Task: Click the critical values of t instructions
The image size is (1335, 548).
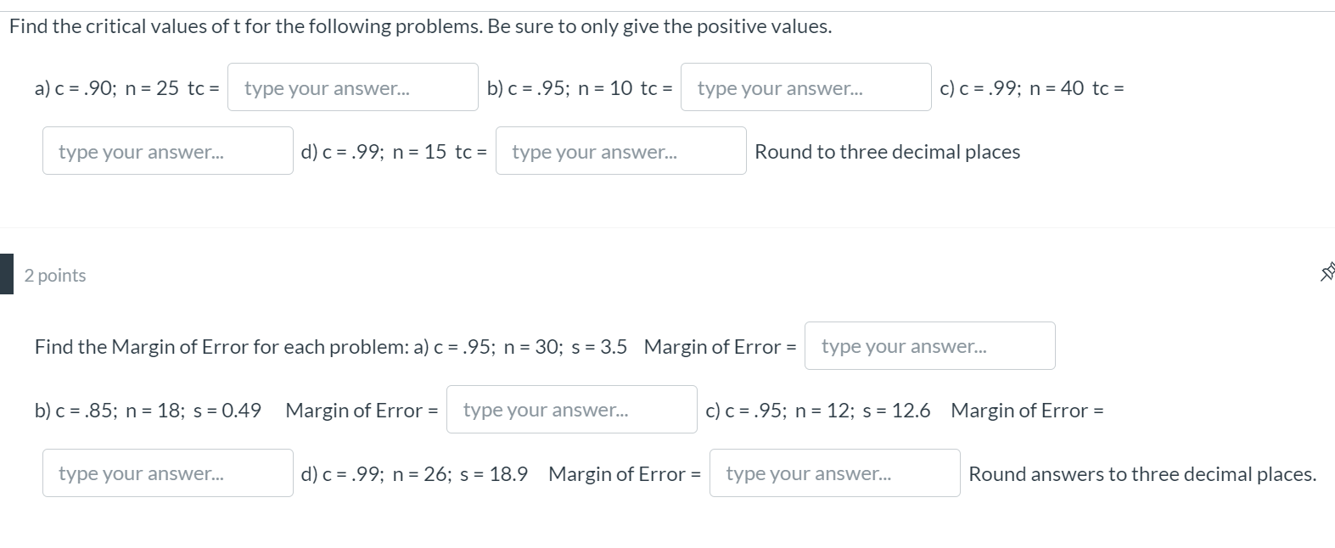Action: pos(420,26)
